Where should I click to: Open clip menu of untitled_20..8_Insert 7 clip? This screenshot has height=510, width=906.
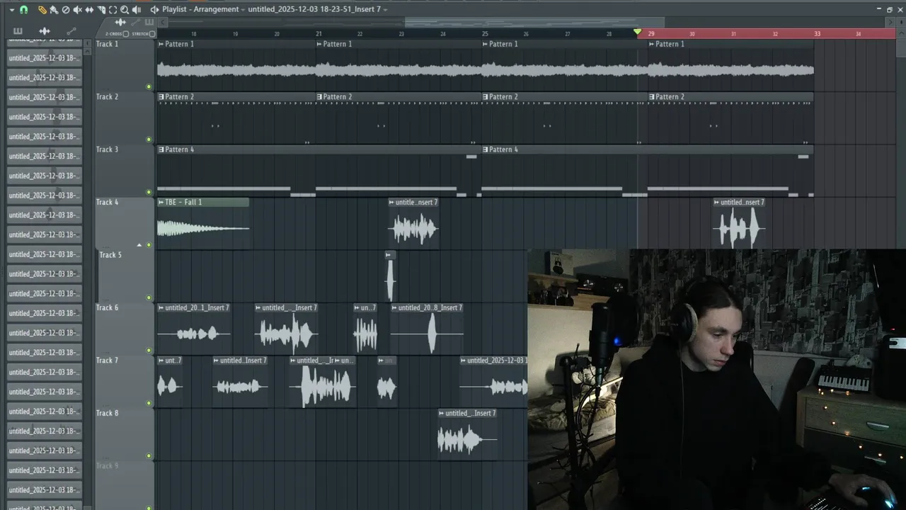click(x=395, y=308)
